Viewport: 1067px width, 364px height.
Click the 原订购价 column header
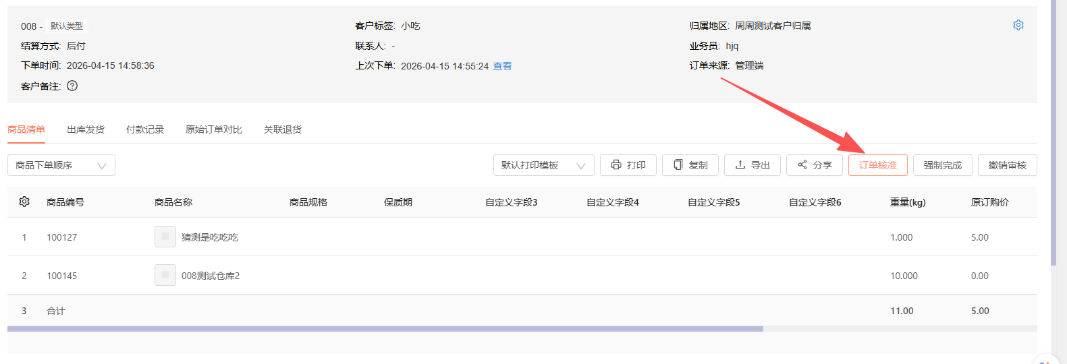[x=990, y=202]
